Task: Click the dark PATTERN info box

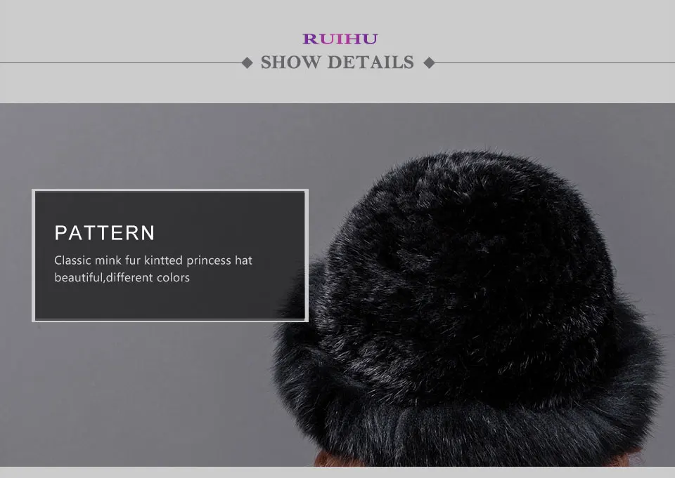Action: click(170, 255)
